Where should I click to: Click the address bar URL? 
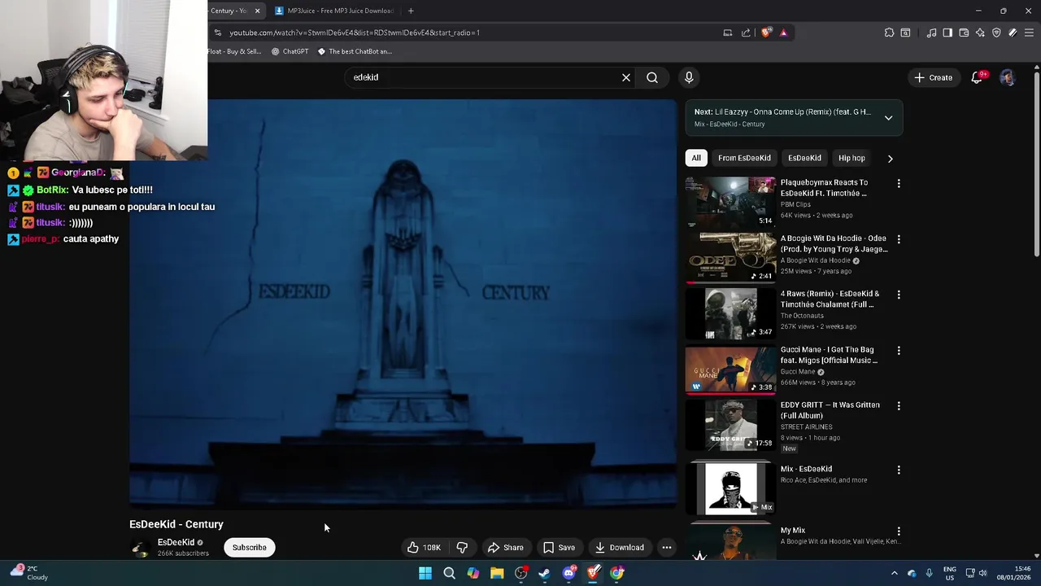pyautogui.click(x=355, y=33)
